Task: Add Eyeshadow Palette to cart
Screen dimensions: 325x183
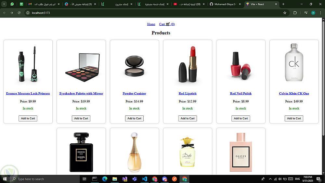Action: pos(81,118)
